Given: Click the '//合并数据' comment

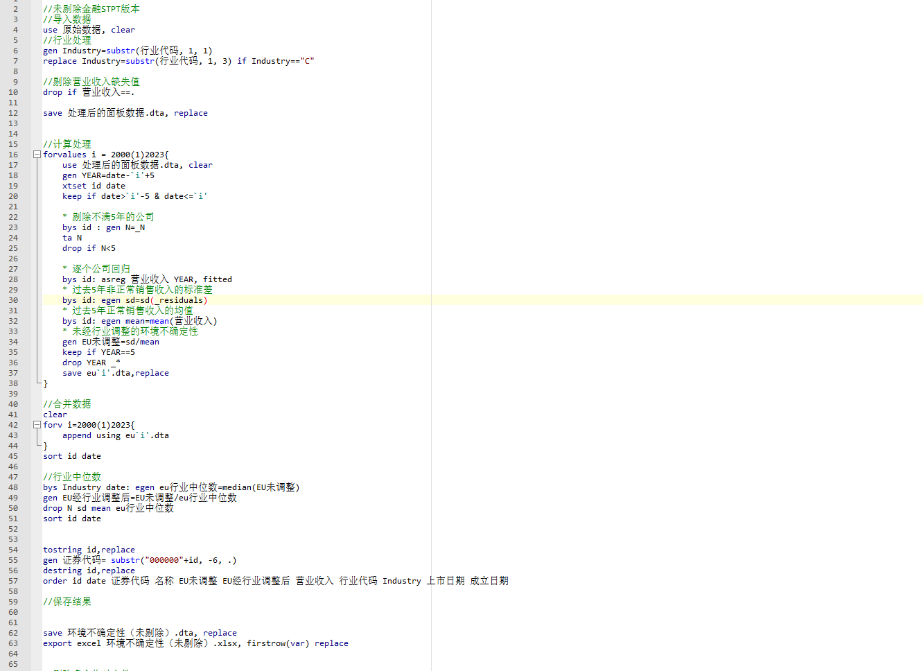Looking at the screenshot, I should pyautogui.click(x=67, y=404).
